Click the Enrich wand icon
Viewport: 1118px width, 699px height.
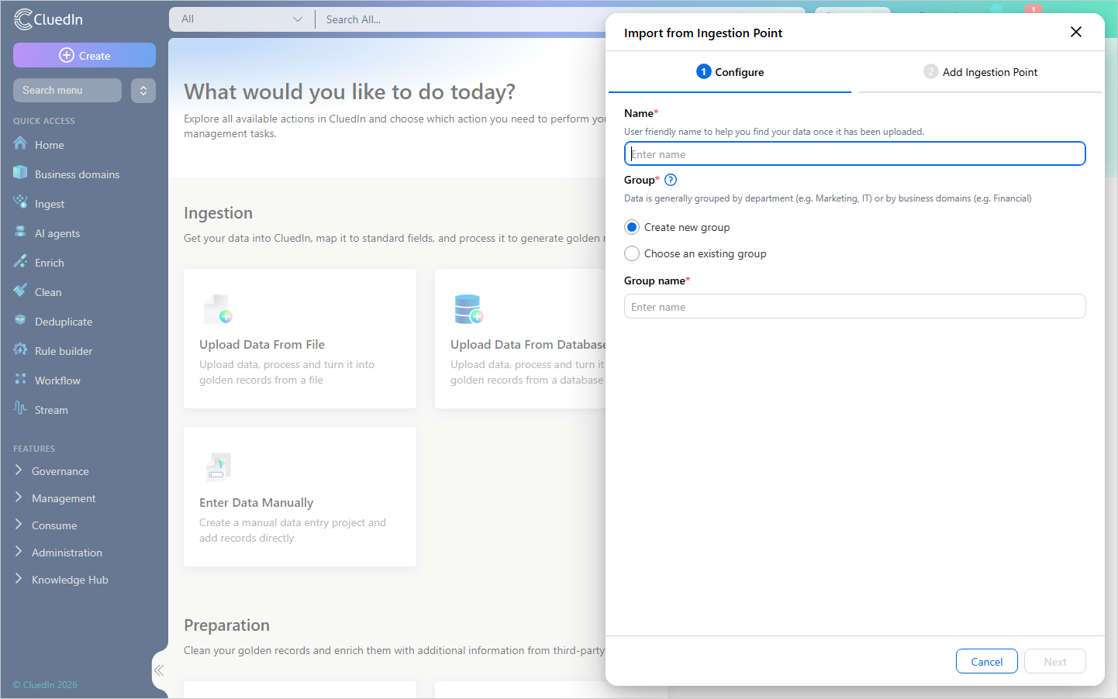pos(20,261)
